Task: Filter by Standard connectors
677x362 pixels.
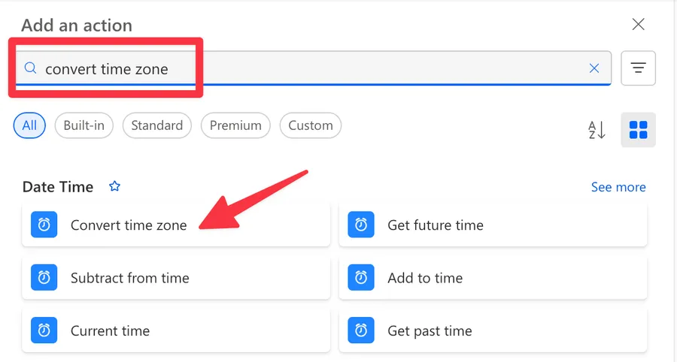Action: tap(156, 125)
